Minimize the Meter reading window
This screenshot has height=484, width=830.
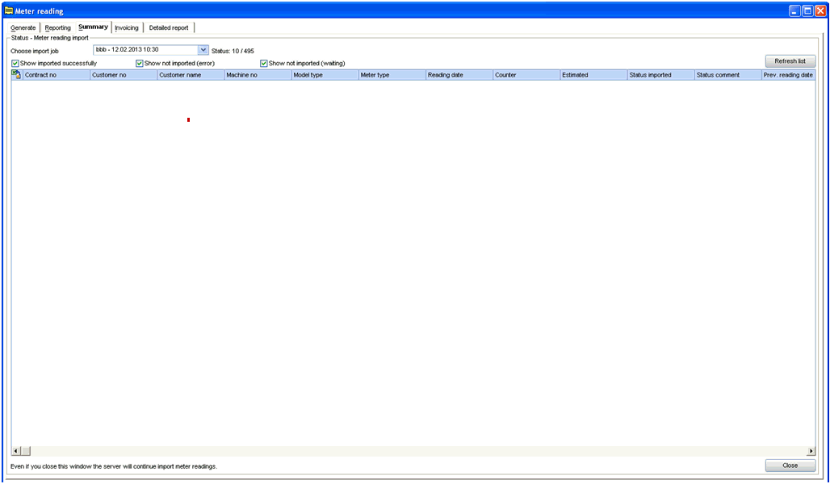pos(794,11)
